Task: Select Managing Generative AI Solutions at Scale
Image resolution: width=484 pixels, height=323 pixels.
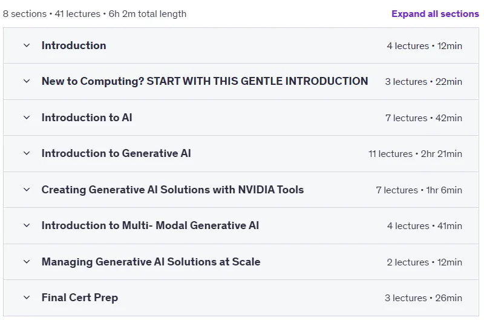Action: (x=151, y=262)
